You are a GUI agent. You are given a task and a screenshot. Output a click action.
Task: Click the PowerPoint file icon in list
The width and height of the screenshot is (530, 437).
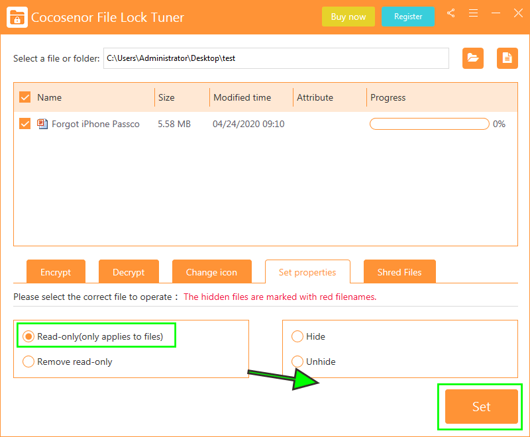(x=42, y=124)
